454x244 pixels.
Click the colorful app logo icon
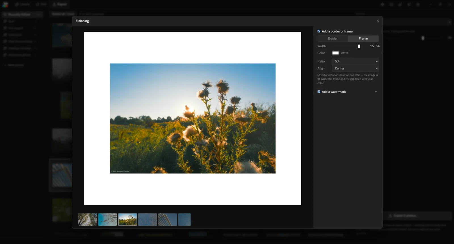5,4
